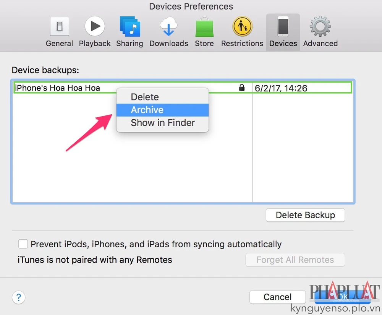Click the Cancel button
Viewport: 382px width, 315px height.
(277, 297)
